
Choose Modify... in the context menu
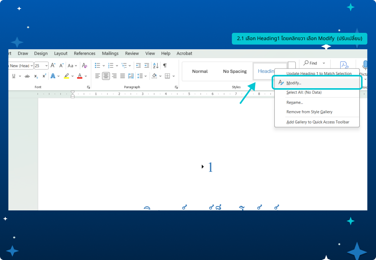(294, 83)
